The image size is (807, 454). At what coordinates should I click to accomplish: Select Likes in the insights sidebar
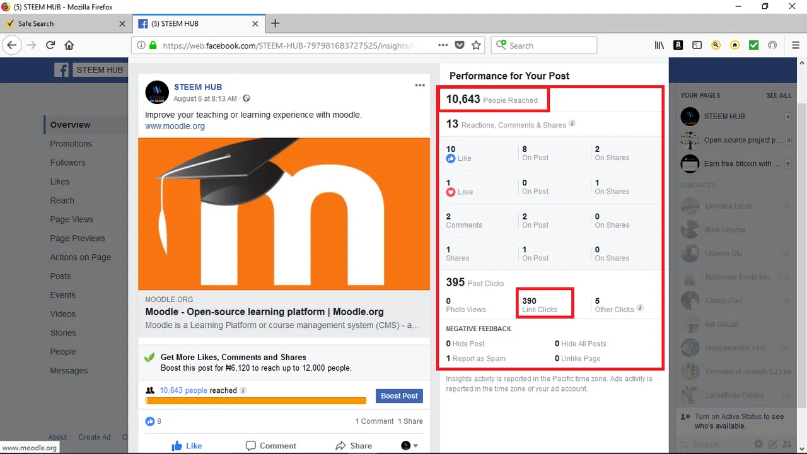click(x=60, y=182)
